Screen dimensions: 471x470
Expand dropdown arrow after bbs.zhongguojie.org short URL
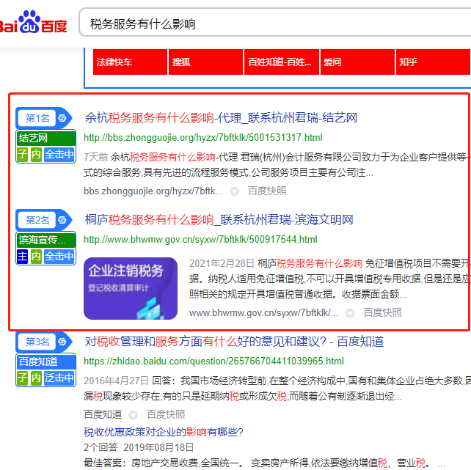click(x=234, y=191)
